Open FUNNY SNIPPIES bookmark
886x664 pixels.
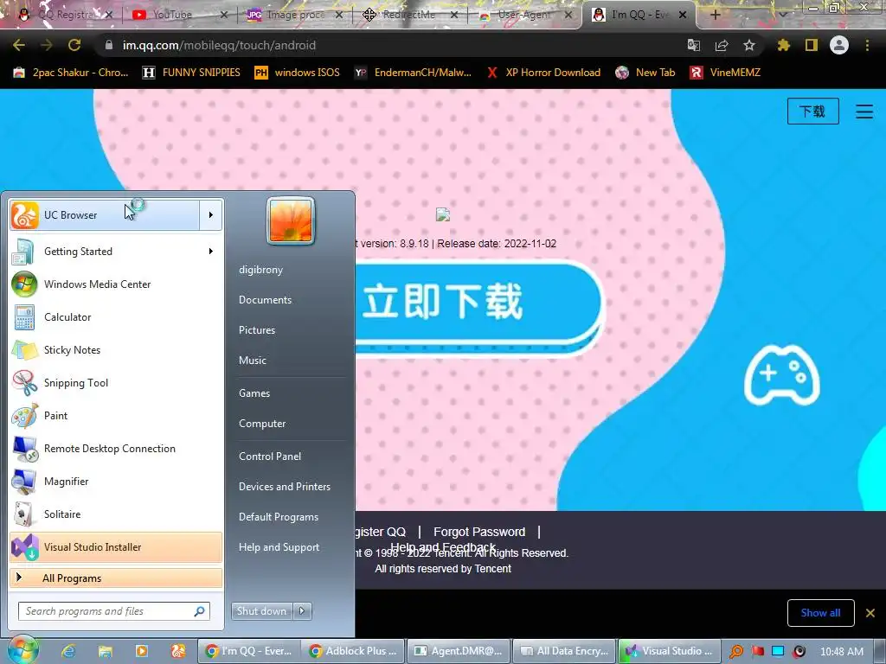(x=191, y=73)
